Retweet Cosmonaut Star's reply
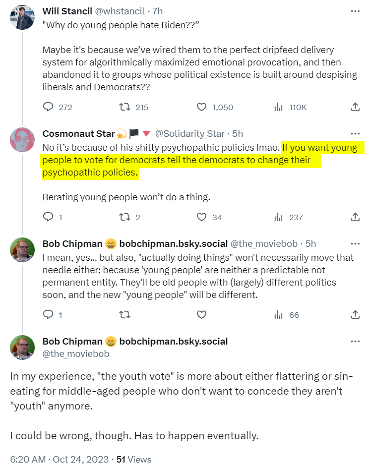The width and height of the screenshot is (367, 469). point(125,217)
